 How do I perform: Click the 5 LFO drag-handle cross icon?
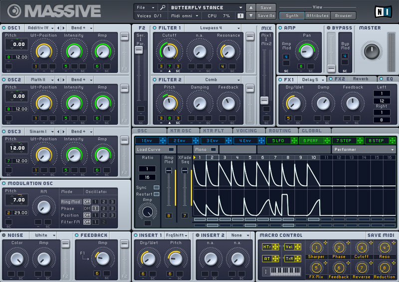294,140
